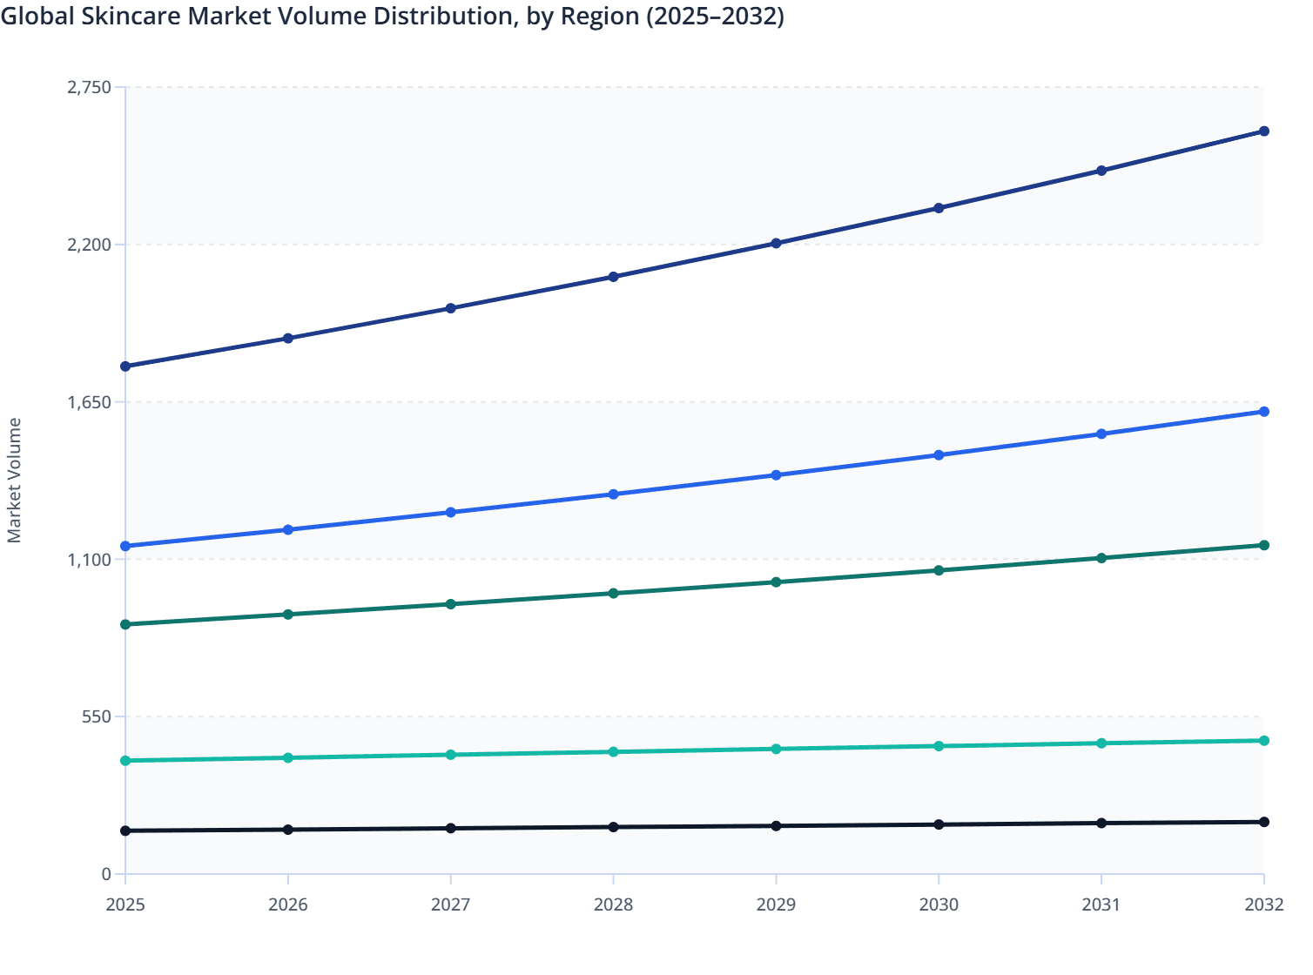This screenshot has height=975, width=1313.
Task: Select the 2,200 gridline label
Action: tap(89, 245)
